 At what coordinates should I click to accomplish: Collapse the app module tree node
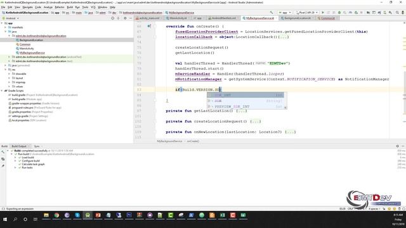click(x=2, y=23)
